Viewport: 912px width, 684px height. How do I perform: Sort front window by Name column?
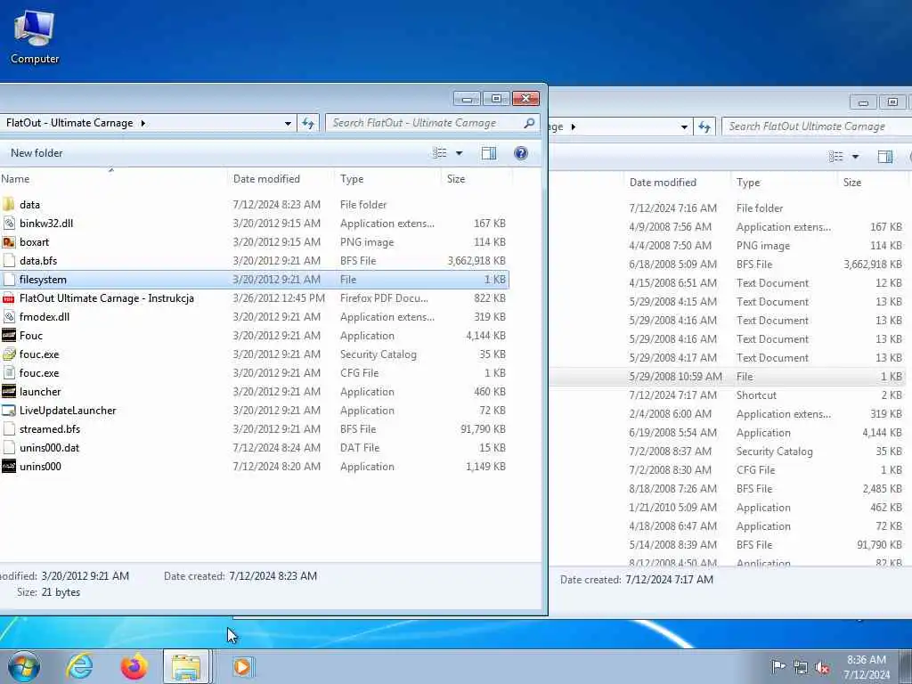(x=113, y=179)
